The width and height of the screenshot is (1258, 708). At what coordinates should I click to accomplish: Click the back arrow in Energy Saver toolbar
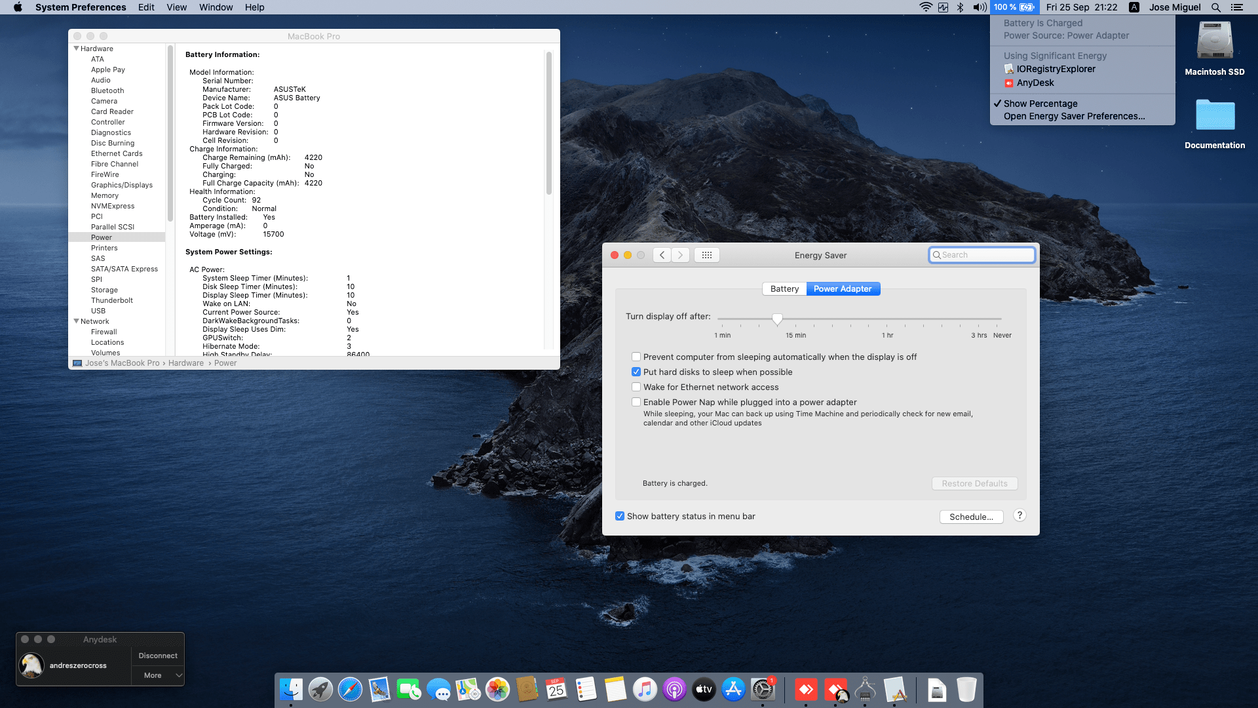(x=662, y=255)
